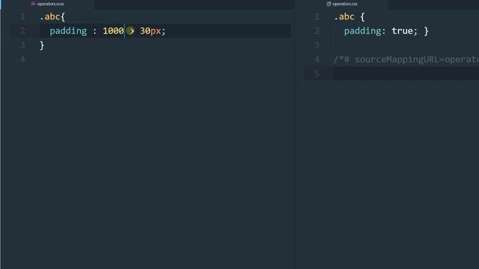Click line number 4 in the left editor
Image resolution: width=479 pixels, height=269 pixels.
(x=22, y=59)
